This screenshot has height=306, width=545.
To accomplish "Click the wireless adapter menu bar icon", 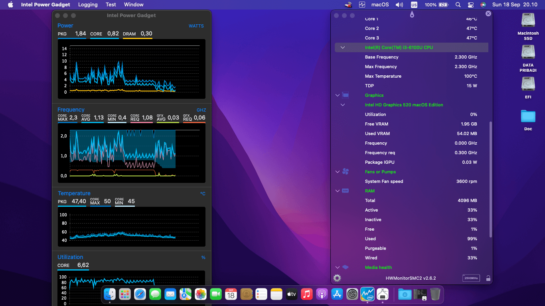I will pos(348,5).
